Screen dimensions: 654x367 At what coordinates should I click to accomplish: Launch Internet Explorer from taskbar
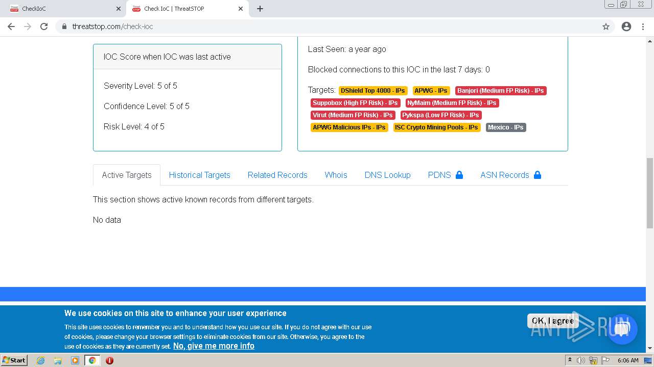point(40,360)
